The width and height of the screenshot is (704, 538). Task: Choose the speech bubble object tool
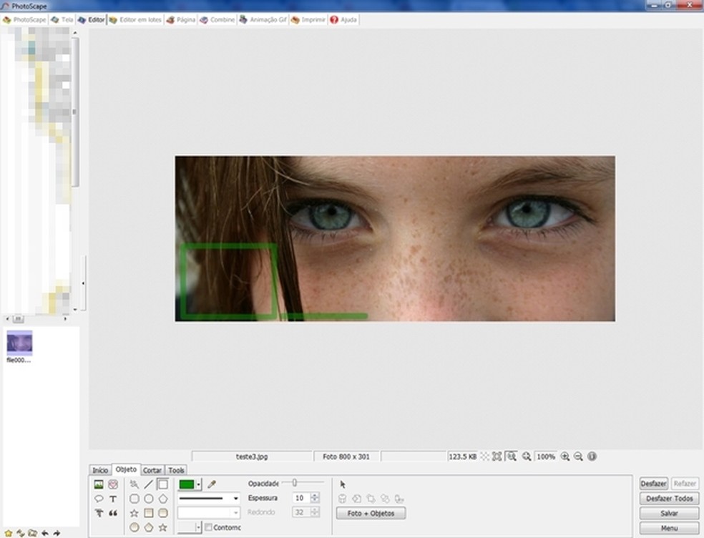click(x=99, y=499)
